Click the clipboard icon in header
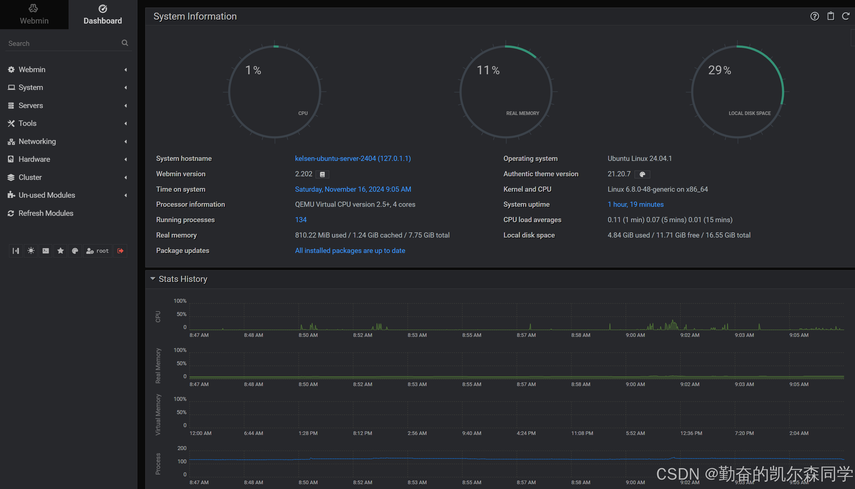 (831, 17)
